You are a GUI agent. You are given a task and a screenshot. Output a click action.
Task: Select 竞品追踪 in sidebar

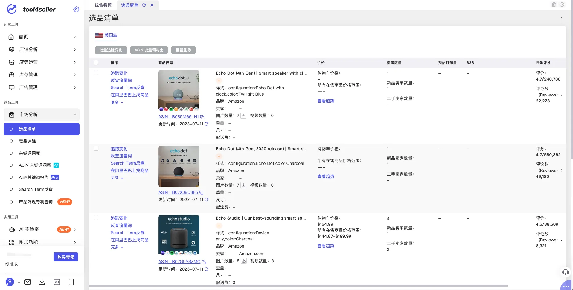(x=42, y=141)
